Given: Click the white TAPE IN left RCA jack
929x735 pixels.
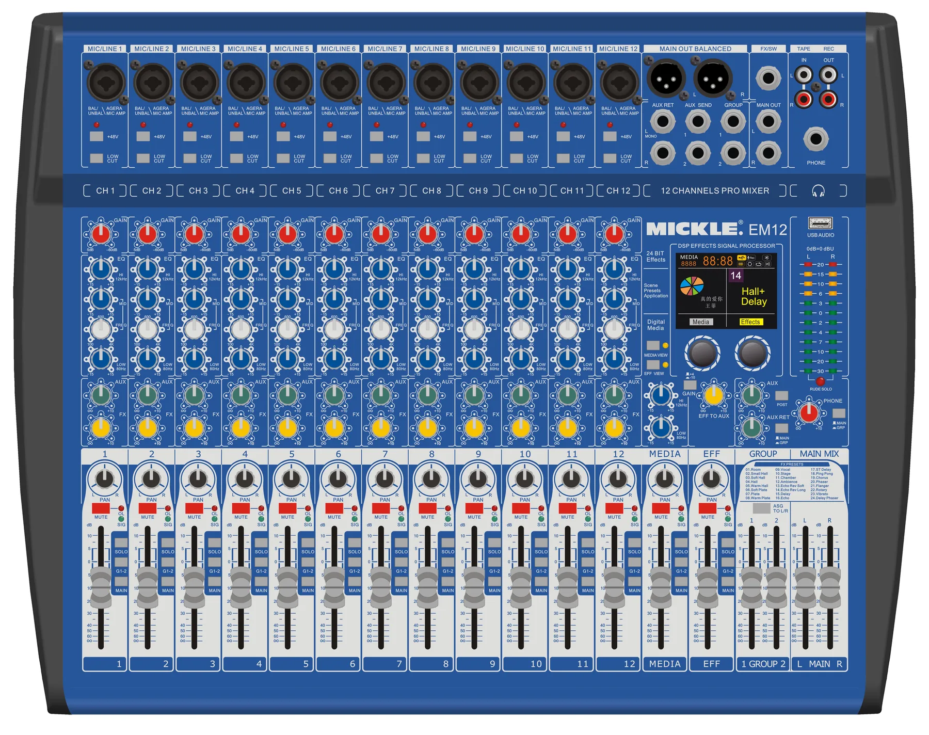Looking at the screenshot, I should 804,75.
